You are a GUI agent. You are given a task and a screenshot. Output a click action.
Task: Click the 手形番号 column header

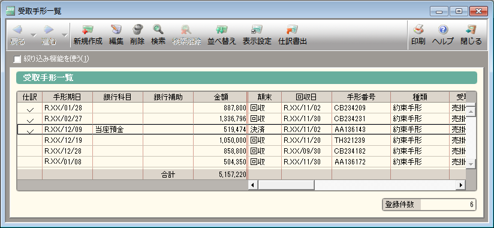(361, 97)
